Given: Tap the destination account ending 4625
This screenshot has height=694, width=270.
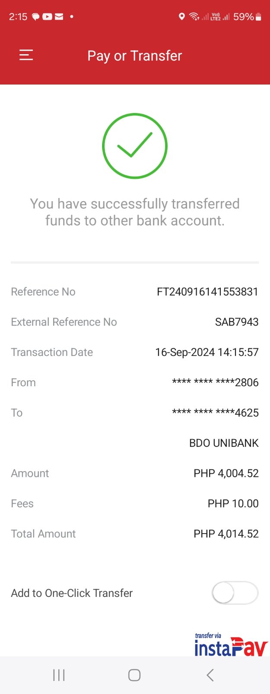Looking at the screenshot, I should tap(215, 413).
